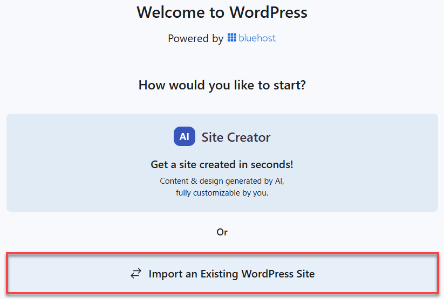Select the AI Site Creator card
The image size is (444, 299).
(222, 163)
